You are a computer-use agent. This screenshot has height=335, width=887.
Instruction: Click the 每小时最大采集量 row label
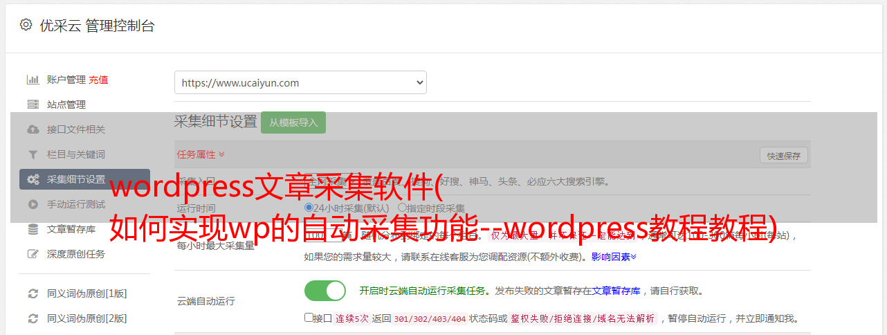pos(216,246)
